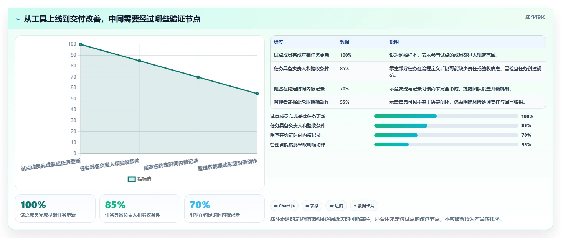561x238 pixels.
Task: Open the 85% data card
Action: [x=140, y=208]
